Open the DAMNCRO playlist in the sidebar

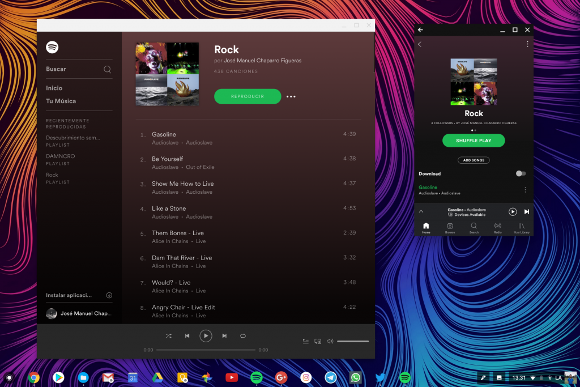pos(60,159)
